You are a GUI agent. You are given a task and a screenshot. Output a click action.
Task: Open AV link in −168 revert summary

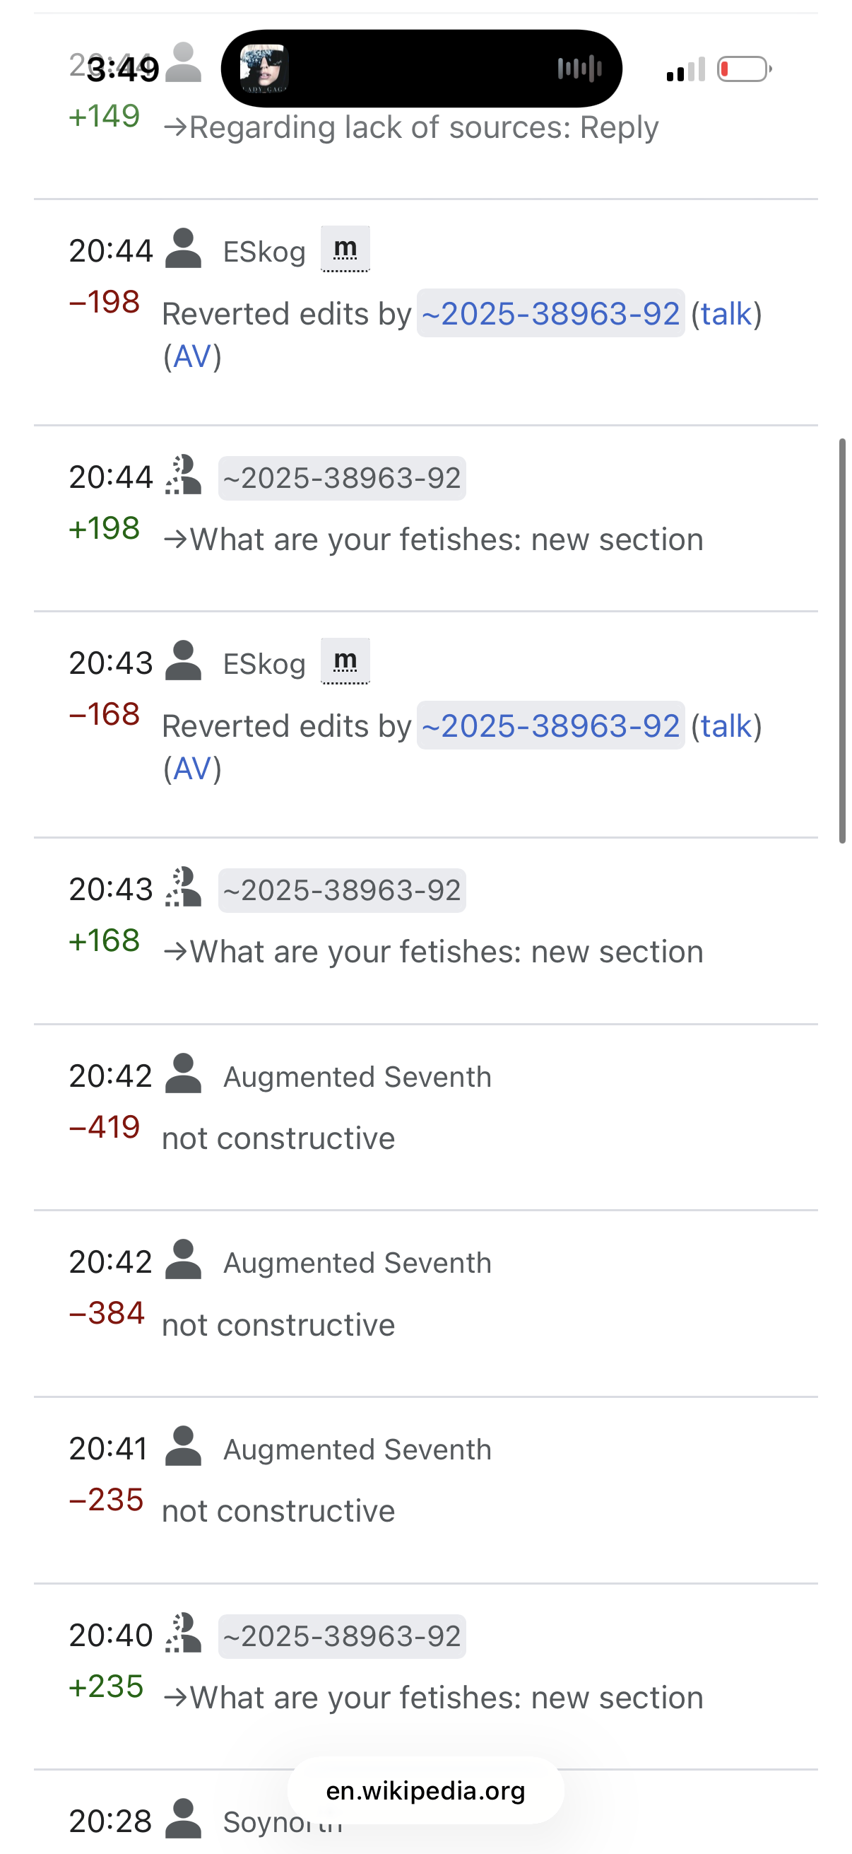(192, 769)
